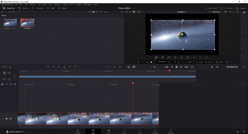Mute viewer audio speaker icon
Screen dimensions: 248x134
[244, 12]
